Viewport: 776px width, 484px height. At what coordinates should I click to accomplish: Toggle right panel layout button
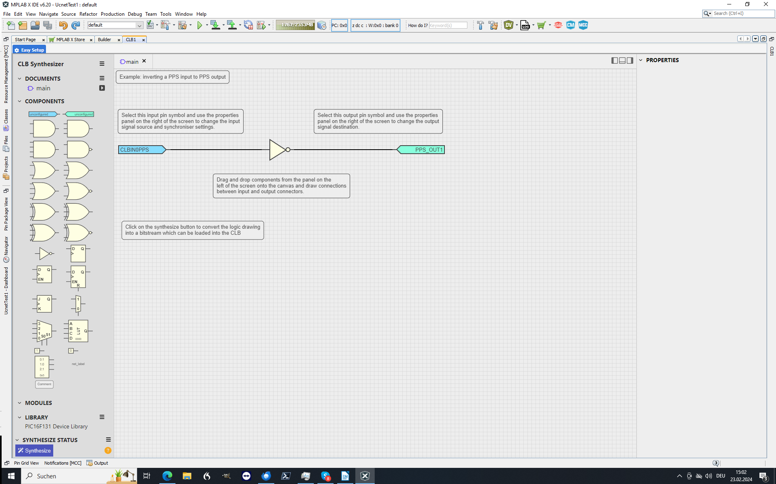pos(630,60)
